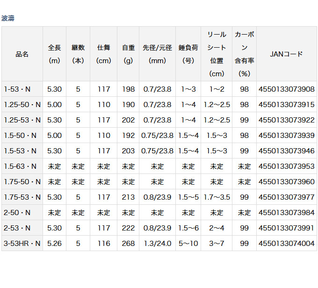Click the 268 weight value cell
This screenshot has width=318, height=288.
coord(128,243)
